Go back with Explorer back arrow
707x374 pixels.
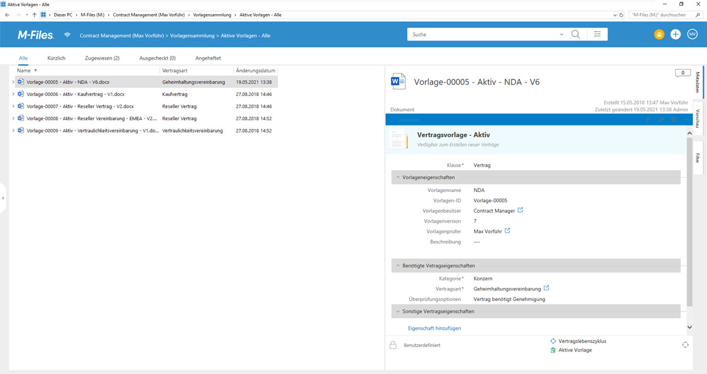(7, 14)
